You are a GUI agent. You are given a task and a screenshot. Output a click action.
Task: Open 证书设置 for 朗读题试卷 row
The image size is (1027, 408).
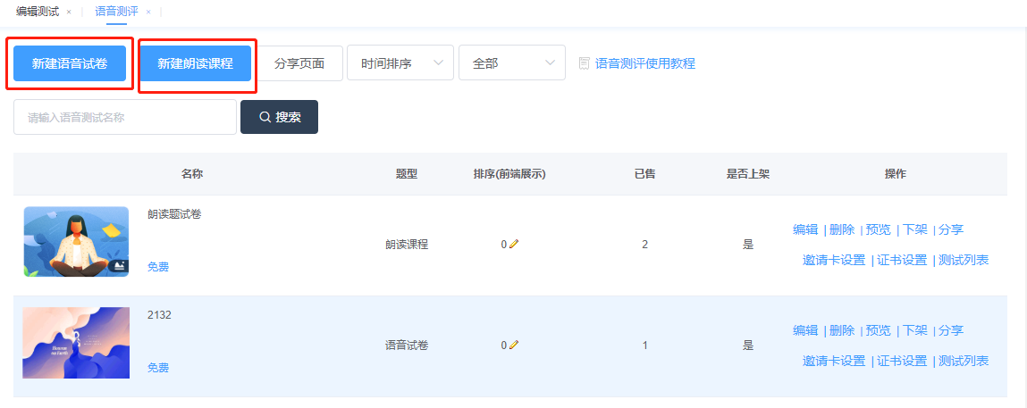click(x=901, y=260)
